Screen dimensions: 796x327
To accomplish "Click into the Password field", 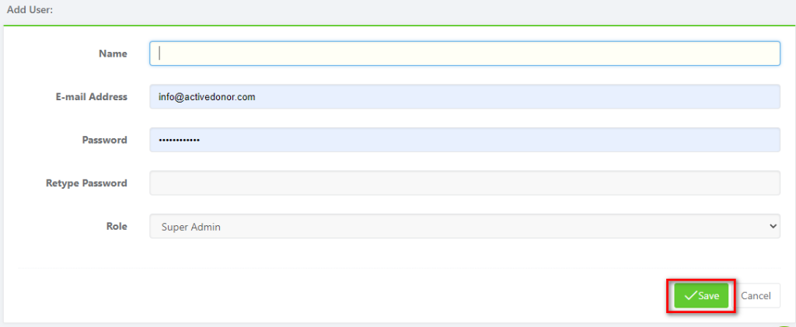I will click(x=465, y=140).
